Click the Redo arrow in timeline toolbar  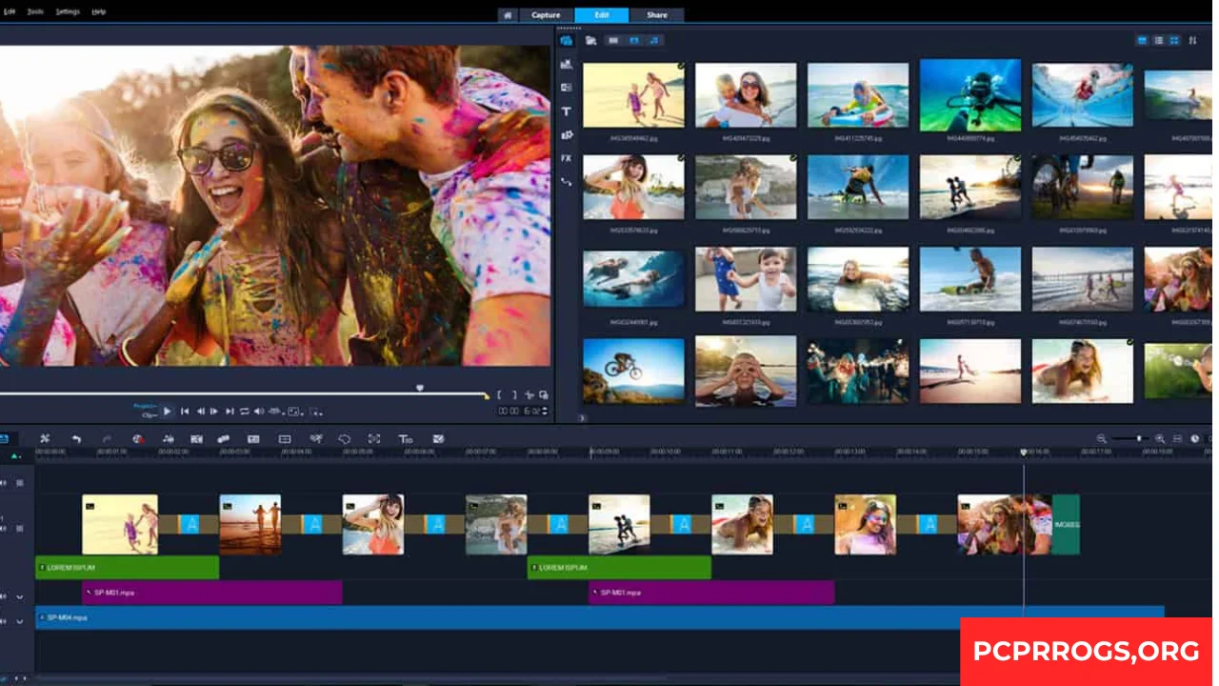107,438
